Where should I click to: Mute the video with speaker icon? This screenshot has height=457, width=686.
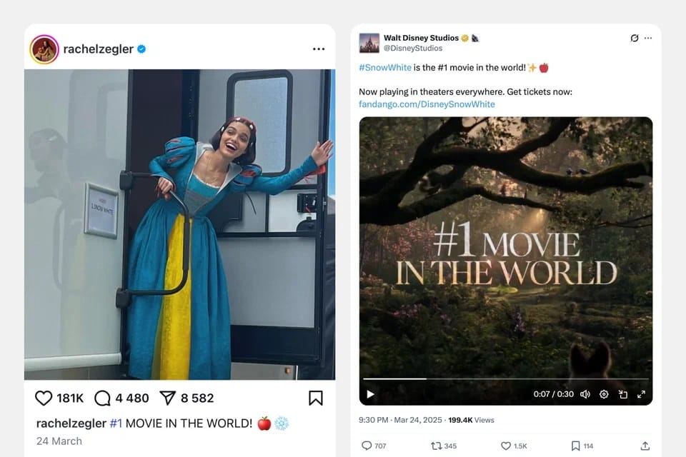[585, 394]
